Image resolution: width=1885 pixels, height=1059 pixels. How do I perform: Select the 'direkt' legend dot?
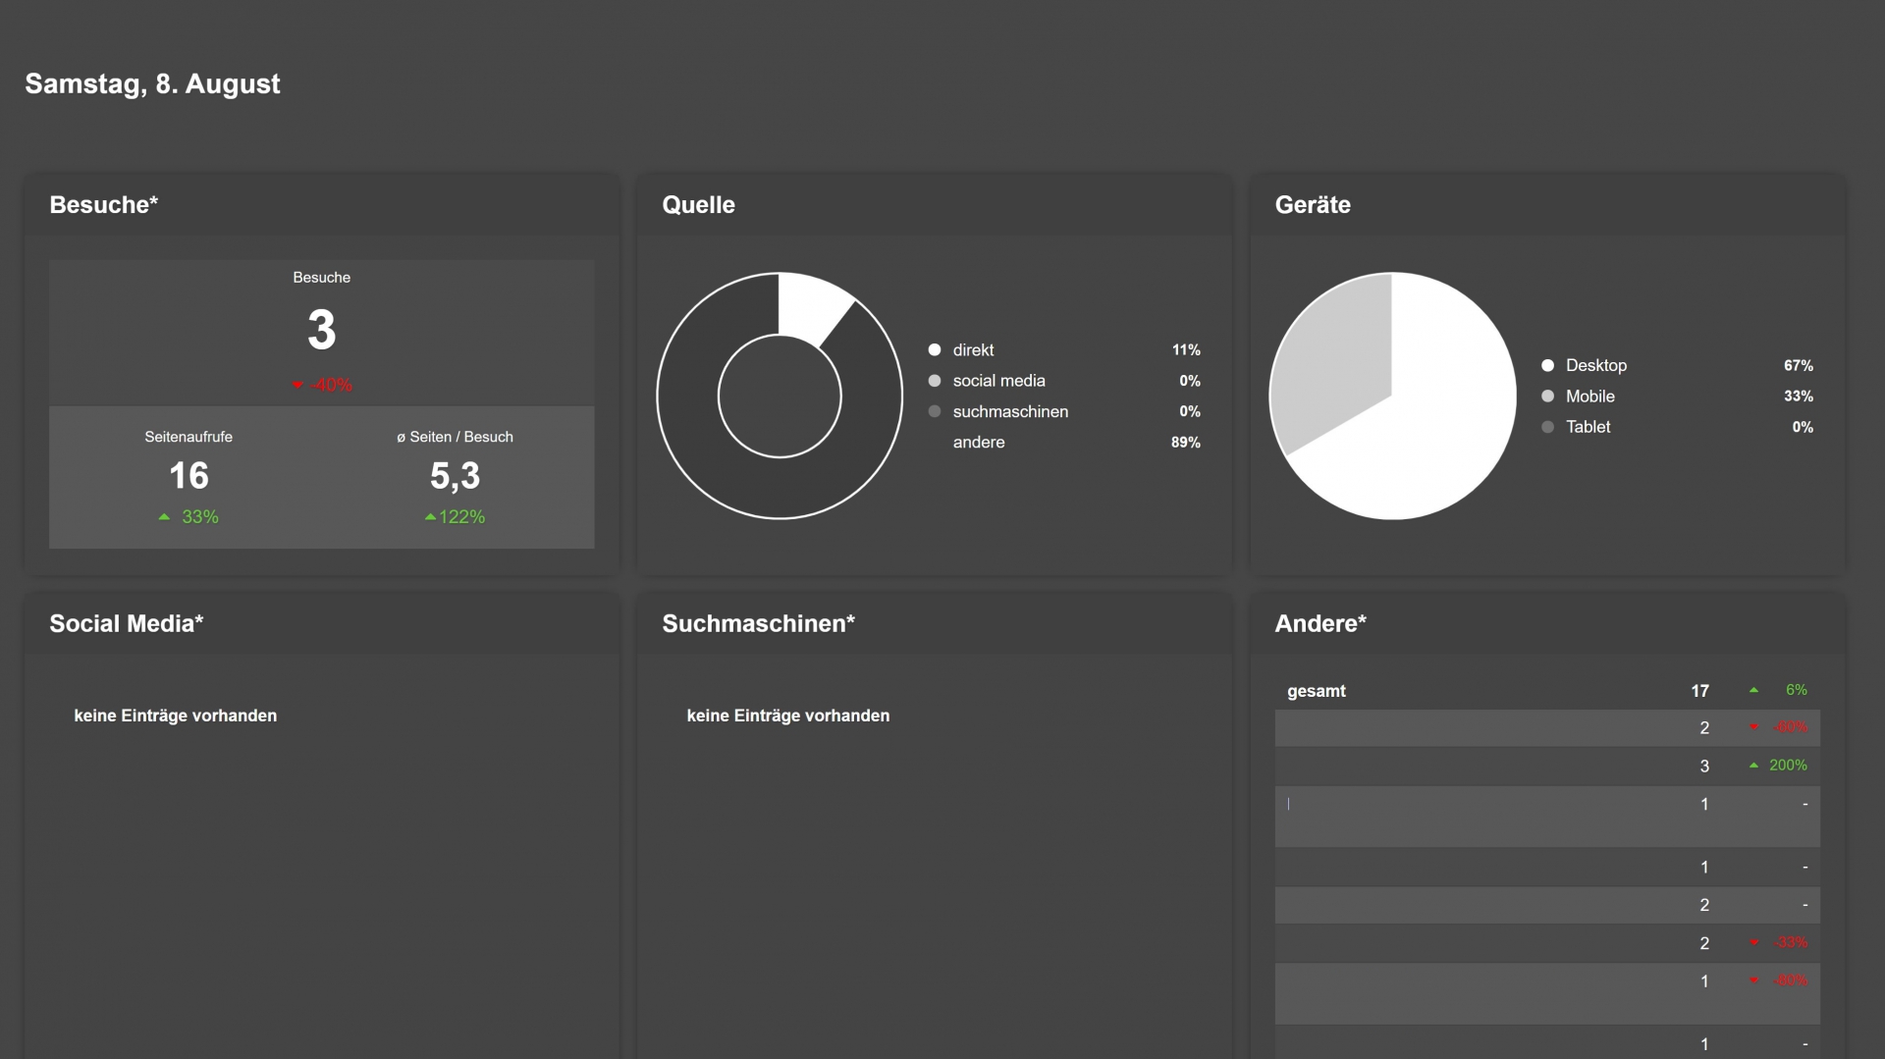tap(935, 350)
